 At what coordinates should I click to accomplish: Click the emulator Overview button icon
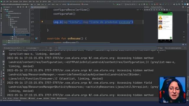pyautogui.click(x=162, y=10)
